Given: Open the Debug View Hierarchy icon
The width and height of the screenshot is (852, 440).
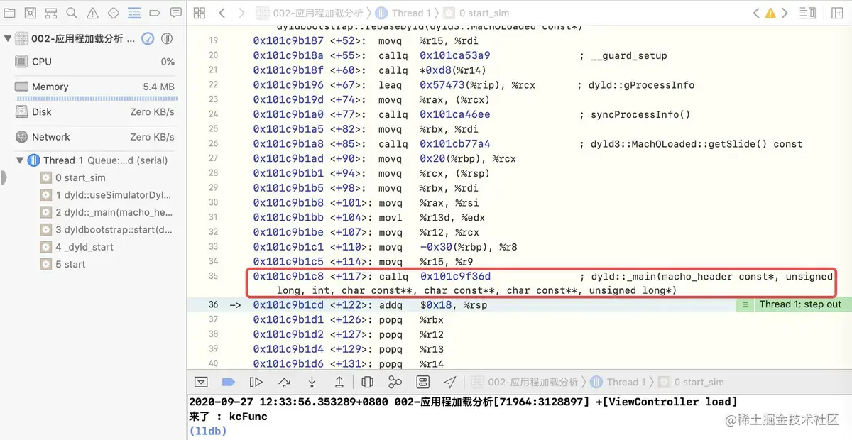Looking at the screenshot, I should 367,382.
